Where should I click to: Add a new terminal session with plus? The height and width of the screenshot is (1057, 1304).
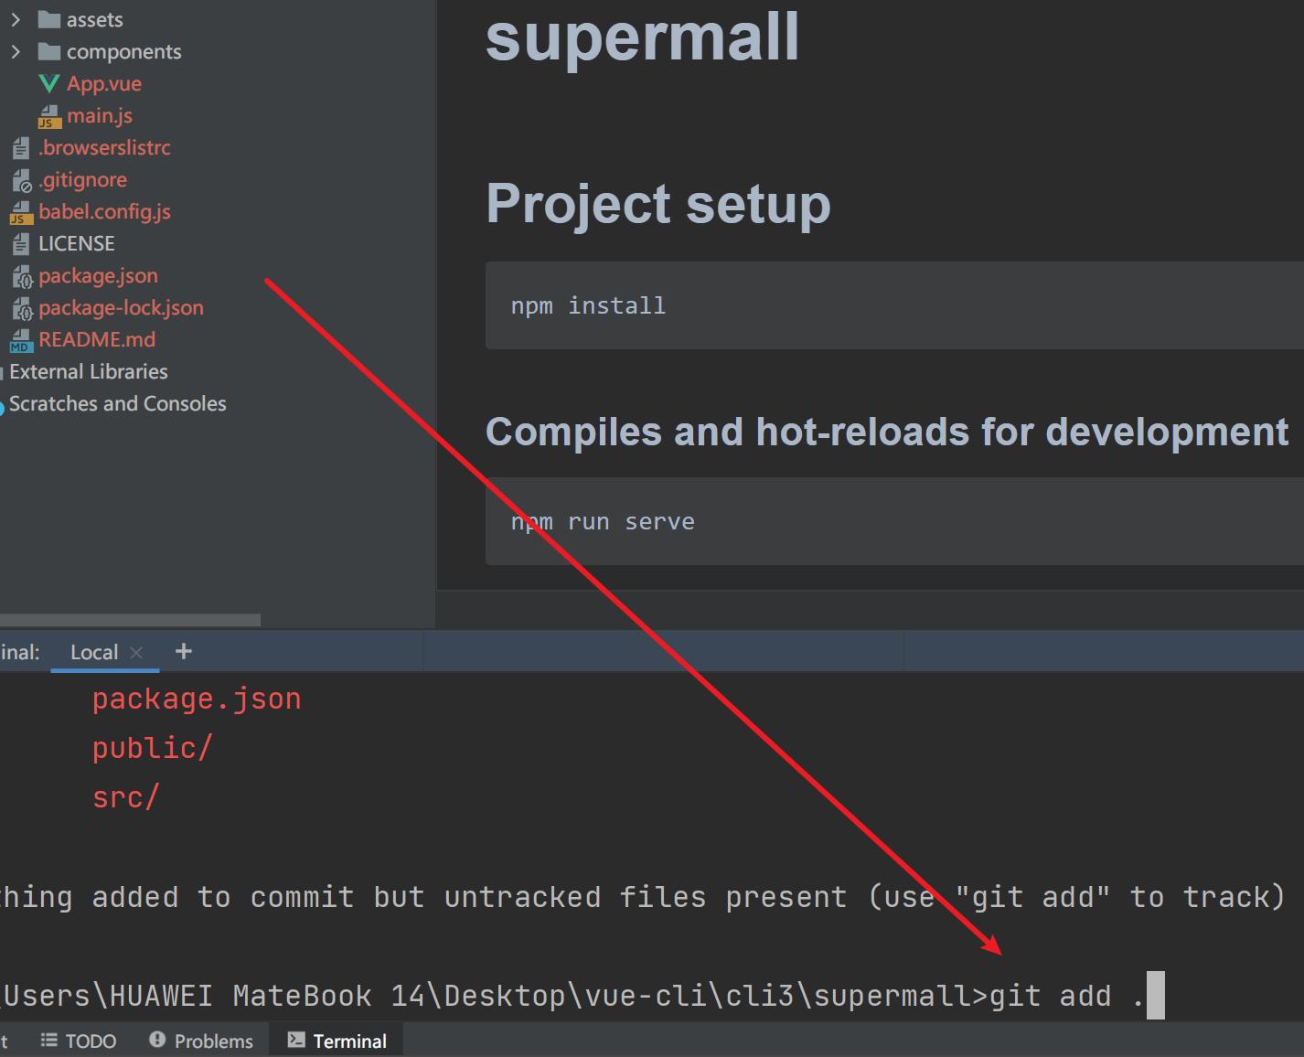coord(184,651)
